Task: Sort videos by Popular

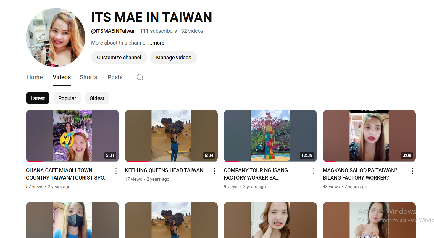Action: click(x=67, y=98)
